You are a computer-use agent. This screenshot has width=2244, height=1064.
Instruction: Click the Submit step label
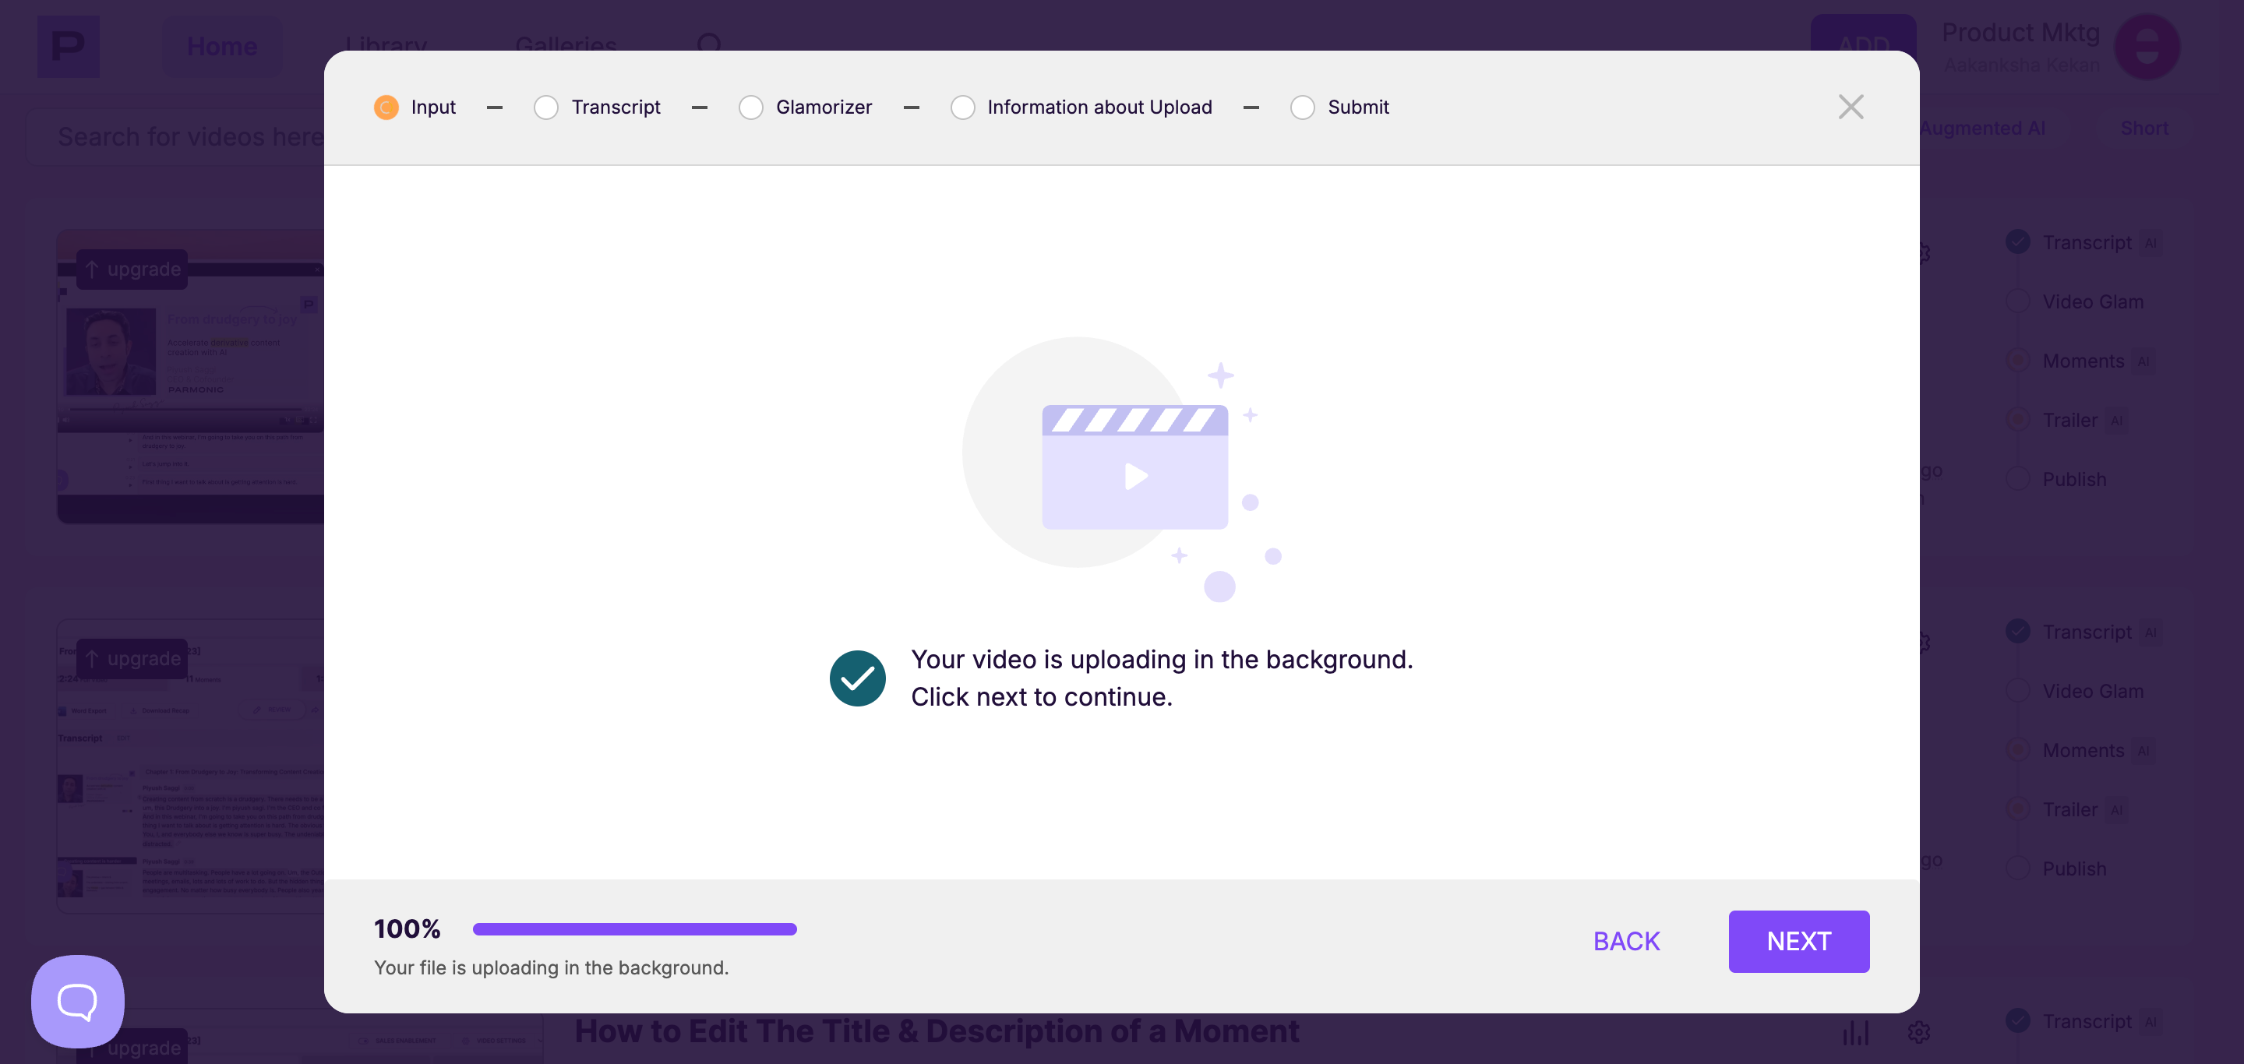[x=1358, y=107]
